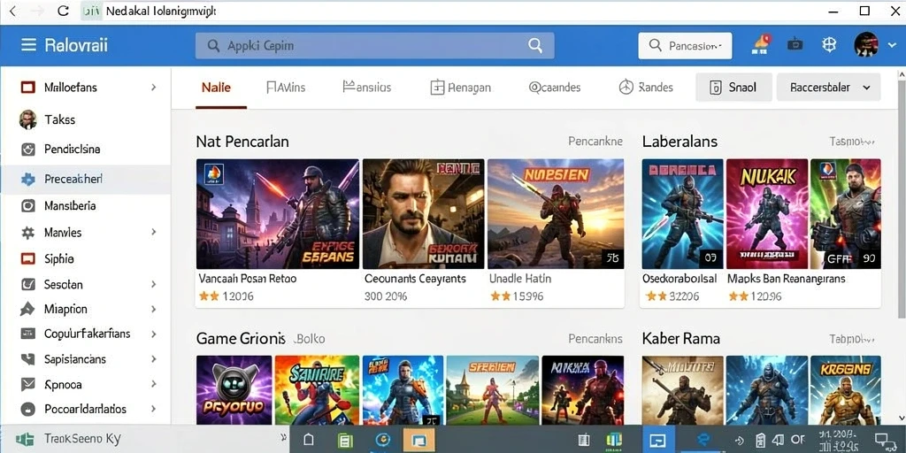Screen dimensions: 906x453
Task: Click Kpnooa envelope icon in sidebar
Action: (x=27, y=384)
